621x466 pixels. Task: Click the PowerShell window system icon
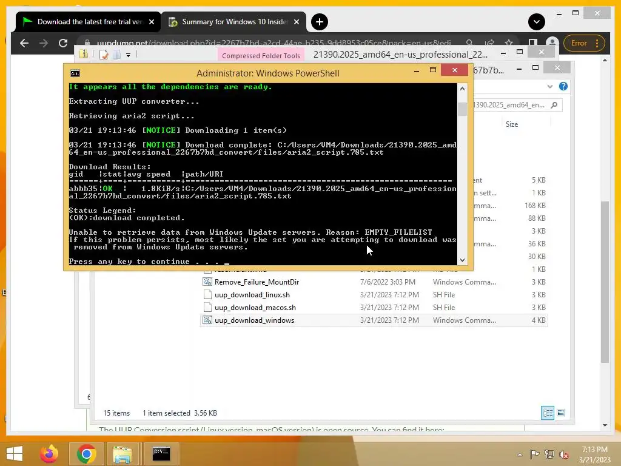click(75, 73)
